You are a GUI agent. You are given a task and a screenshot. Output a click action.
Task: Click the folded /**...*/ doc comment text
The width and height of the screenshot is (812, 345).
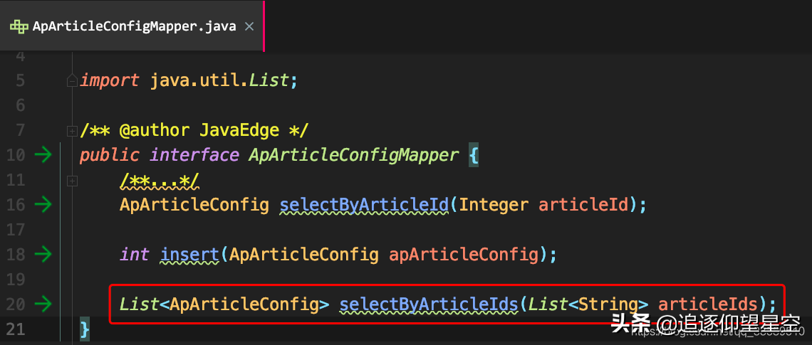point(159,181)
